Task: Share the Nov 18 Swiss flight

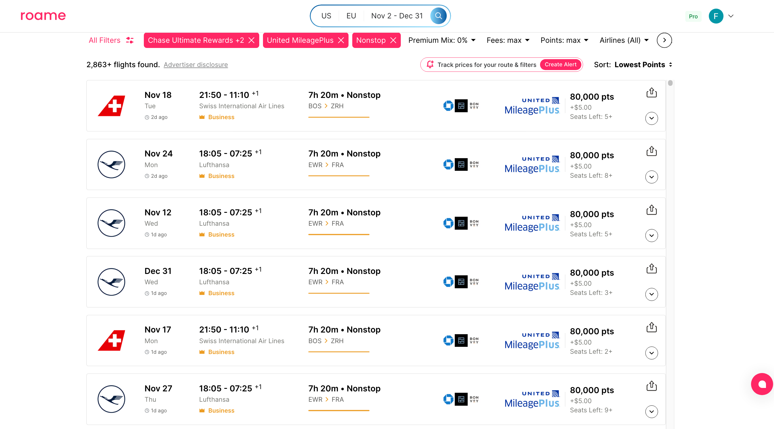Action: point(651,92)
